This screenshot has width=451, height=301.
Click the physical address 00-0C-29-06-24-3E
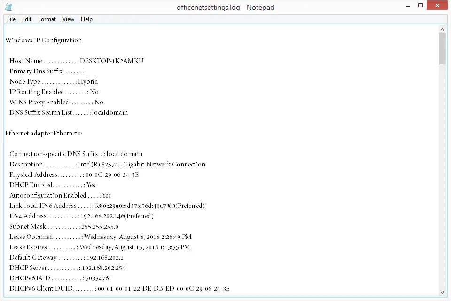[112, 175]
